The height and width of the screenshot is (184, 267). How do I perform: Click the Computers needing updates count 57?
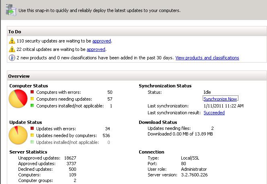click(x=110, y=99)
